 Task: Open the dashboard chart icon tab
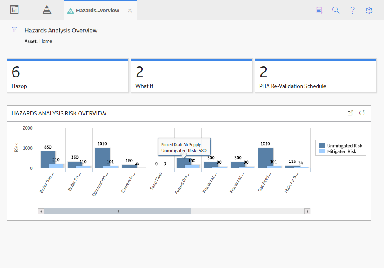14,10
